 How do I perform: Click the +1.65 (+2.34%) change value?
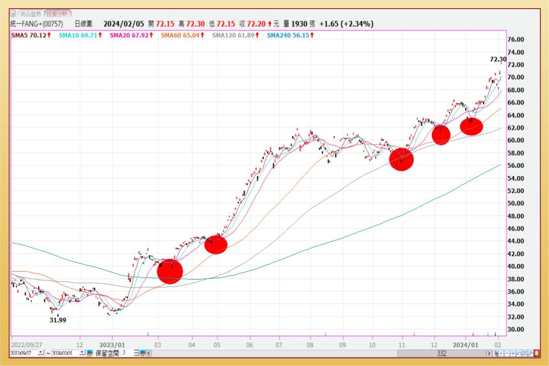click(346, 24)
